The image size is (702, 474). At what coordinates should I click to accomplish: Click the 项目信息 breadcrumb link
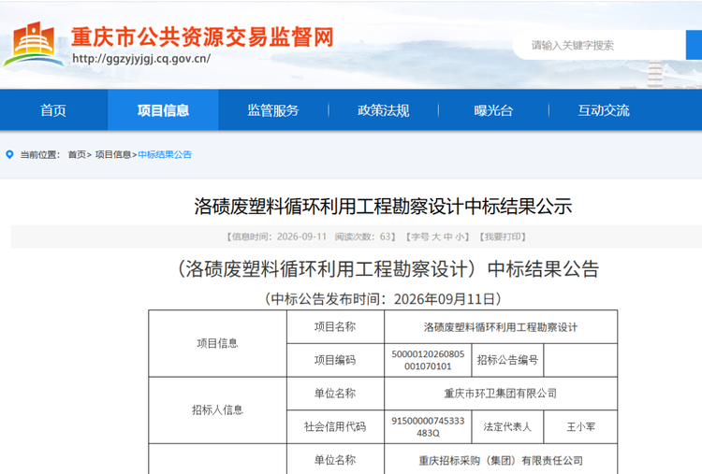pyautogui.click(x=113, y=154)
